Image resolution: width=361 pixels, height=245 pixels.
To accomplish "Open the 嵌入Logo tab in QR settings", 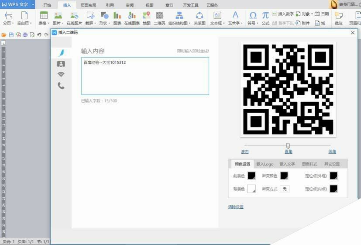I will coord(265,164).
